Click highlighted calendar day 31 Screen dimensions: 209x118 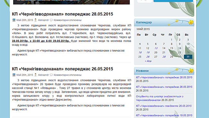click(188, 57)
